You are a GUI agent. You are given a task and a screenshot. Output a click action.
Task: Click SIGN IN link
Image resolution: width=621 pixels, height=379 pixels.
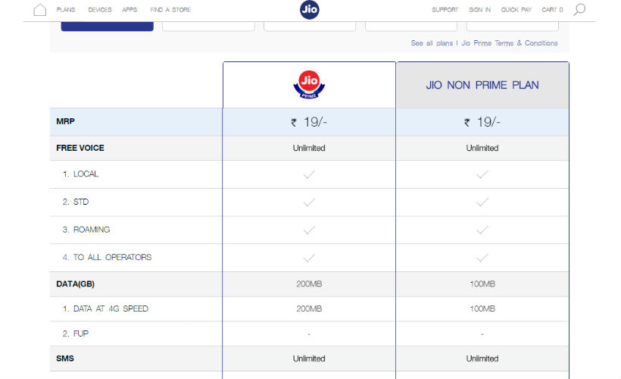click(479, 10)
